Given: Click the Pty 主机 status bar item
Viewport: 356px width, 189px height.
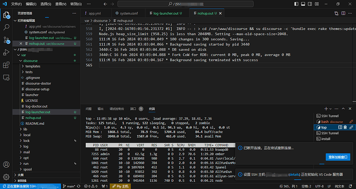Looking at the screenshot, I should click(x=120, y=186).
